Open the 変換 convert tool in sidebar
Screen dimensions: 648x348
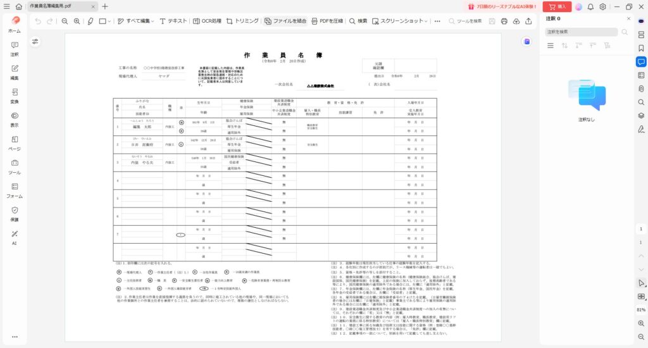(15, 96)
